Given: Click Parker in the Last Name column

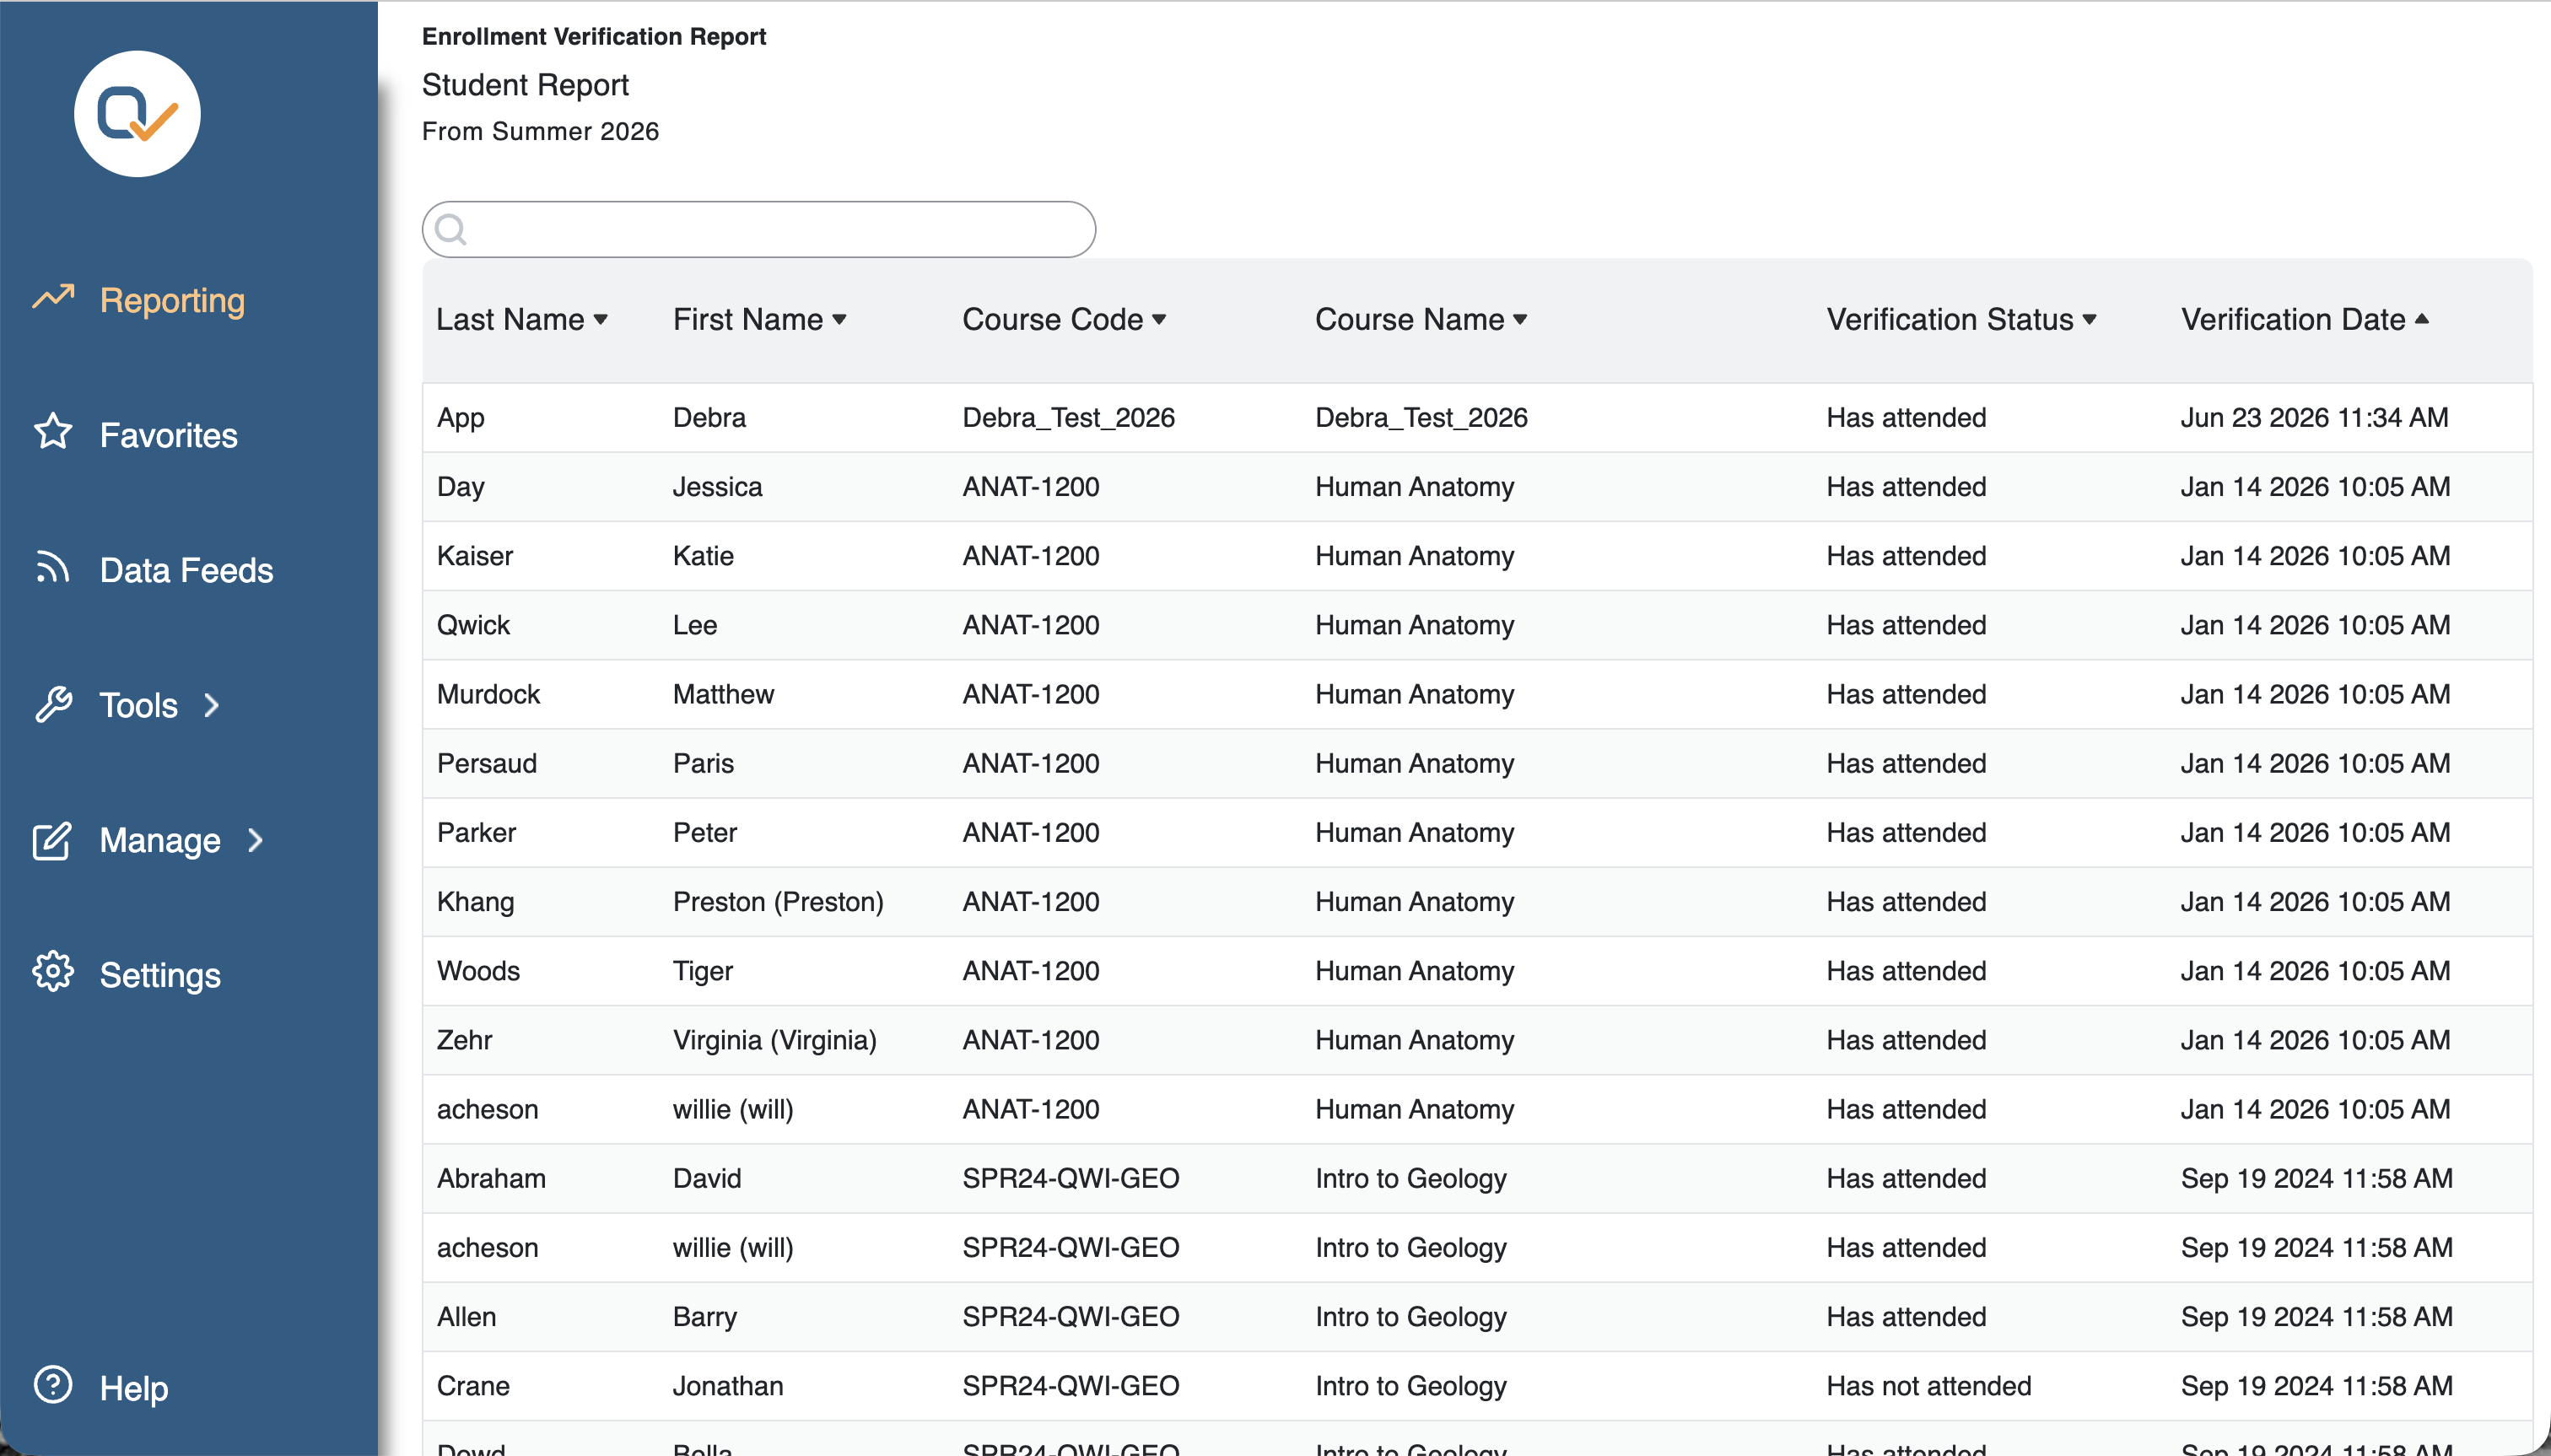Looking at the screenshot, I should (476, 832).
